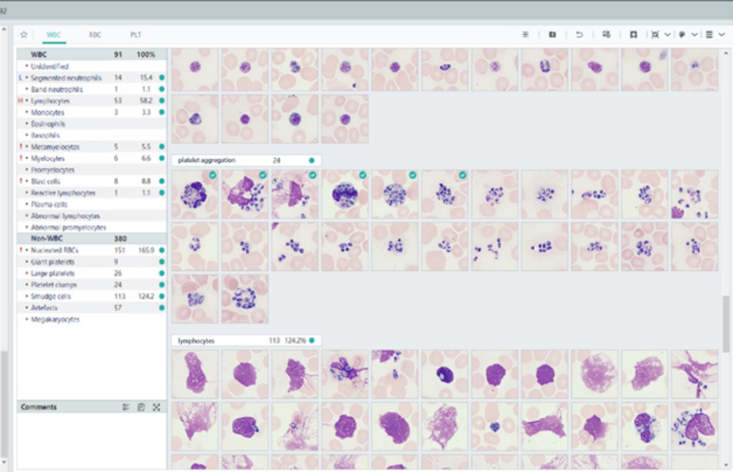Select the Reactive lymphocytes row

click(91, 193)
